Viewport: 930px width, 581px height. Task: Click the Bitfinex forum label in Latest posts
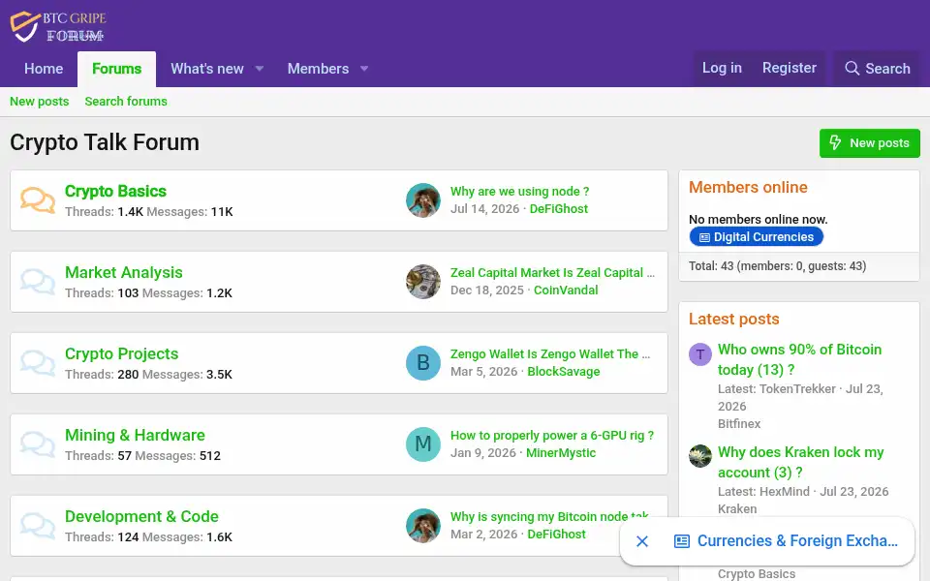coord(739,423)
